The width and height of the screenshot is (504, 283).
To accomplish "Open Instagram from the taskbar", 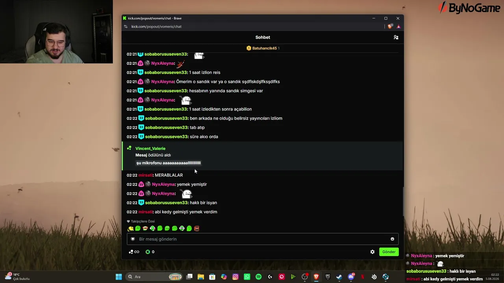I will pyautogui.click(x=235, y=277).
